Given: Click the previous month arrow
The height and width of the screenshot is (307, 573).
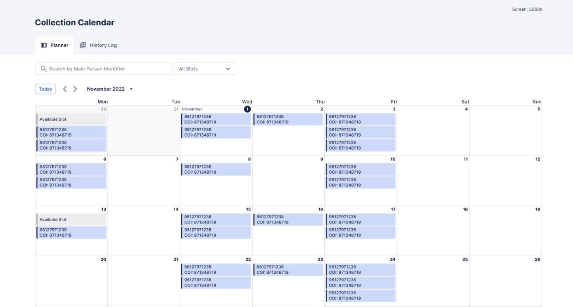Looking at the screenshot, I should point(66,89).
